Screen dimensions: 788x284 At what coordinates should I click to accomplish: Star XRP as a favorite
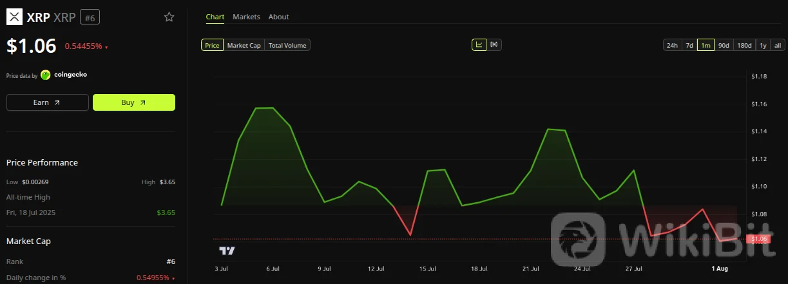[x=169, y=17]
